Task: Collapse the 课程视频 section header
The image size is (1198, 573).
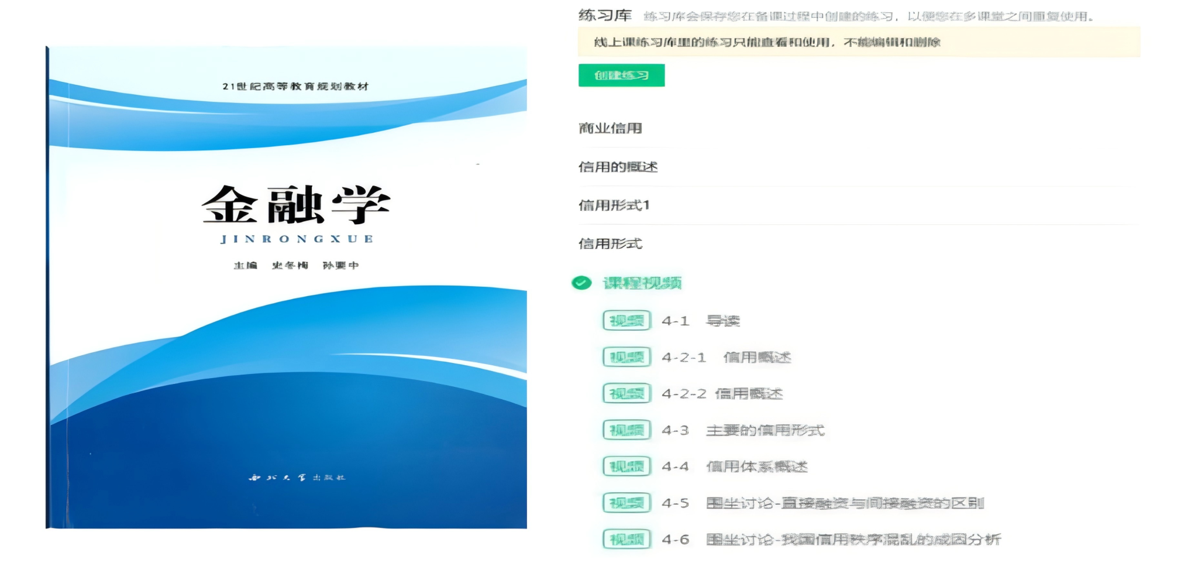Action: (x=642, y=283)
